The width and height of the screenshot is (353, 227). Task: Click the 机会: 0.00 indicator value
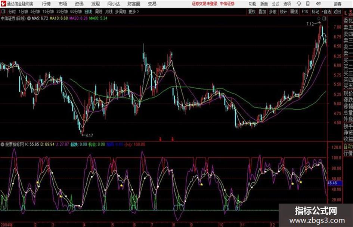(x=97, y=144)
